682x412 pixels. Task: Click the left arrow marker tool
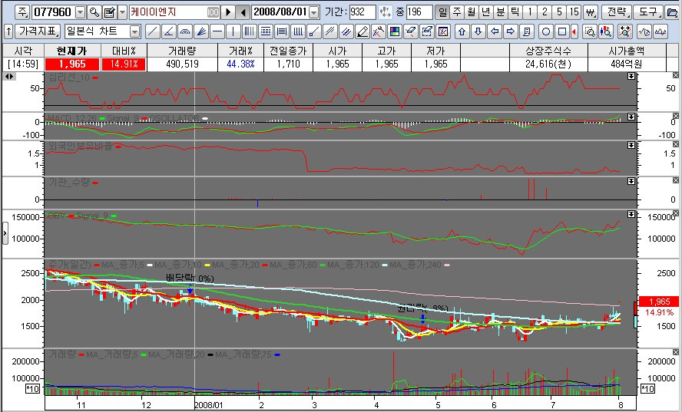click(495, 31)
